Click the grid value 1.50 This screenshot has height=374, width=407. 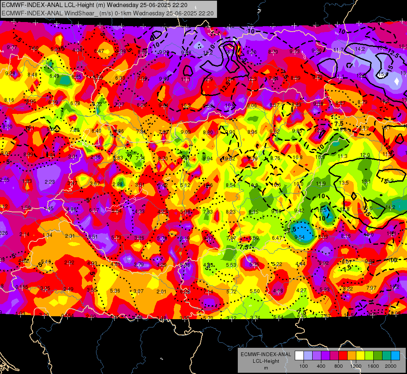(26, 208)
